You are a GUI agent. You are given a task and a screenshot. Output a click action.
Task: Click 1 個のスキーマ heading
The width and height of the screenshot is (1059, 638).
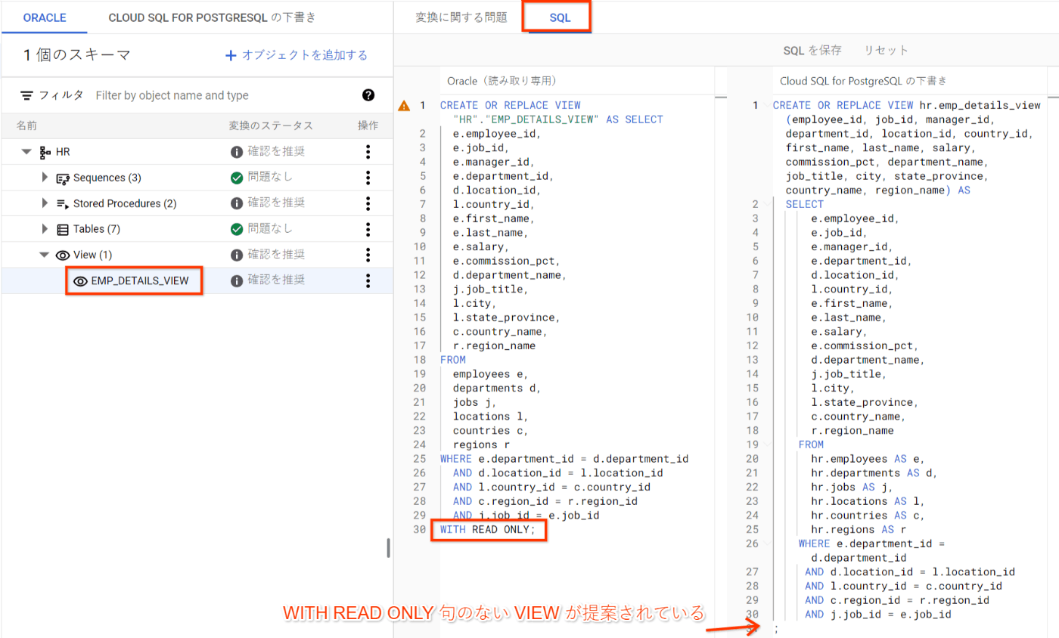(x=77, y=54)
